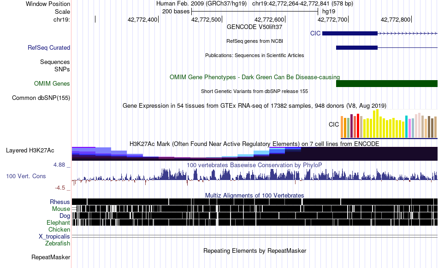
Task: Open the GTEx Gene Expression track title
Action: tap(255, 106)
